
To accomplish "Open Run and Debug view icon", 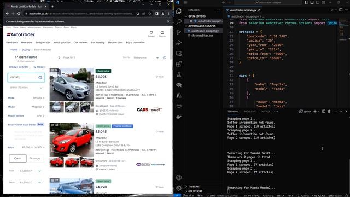I will [179, 43].
